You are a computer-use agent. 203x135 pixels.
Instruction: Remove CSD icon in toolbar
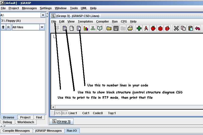click(x=72, y=28)
